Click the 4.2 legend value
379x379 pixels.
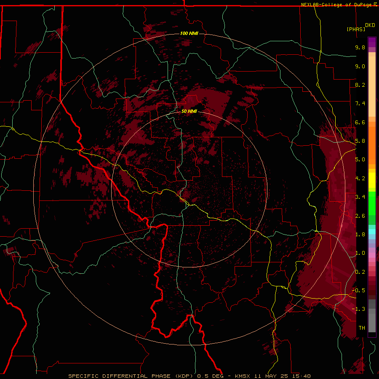pos(360,179)
